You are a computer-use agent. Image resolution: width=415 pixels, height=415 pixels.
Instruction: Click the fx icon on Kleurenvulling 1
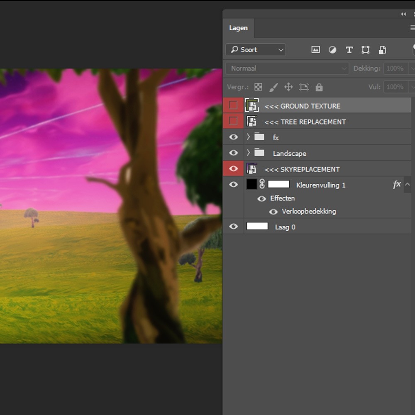(x=397, y=185)
